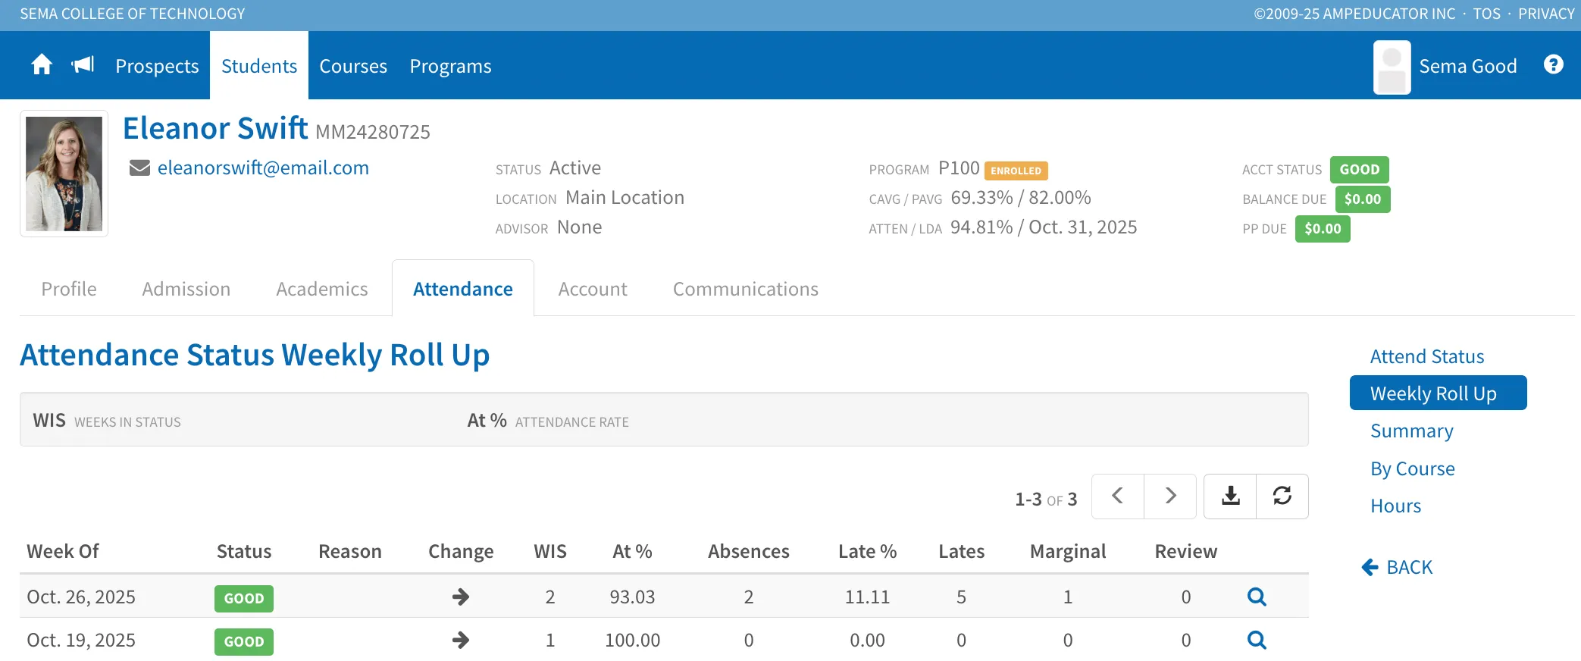Image resolution: width=1581 pixels, height=661 pixels.
Task: Click change arrow in Oct. 26 row
Action: click(x=461, y=597)
